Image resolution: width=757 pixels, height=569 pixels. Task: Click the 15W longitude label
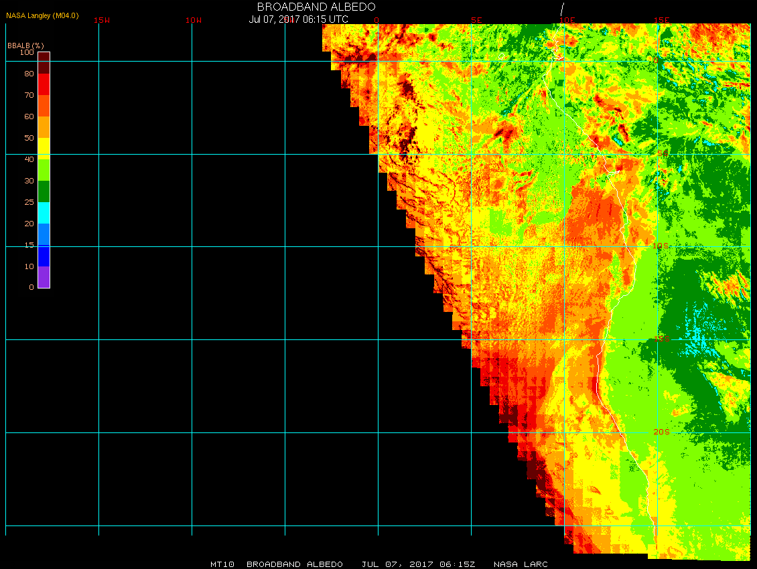[x=102, y=20]
